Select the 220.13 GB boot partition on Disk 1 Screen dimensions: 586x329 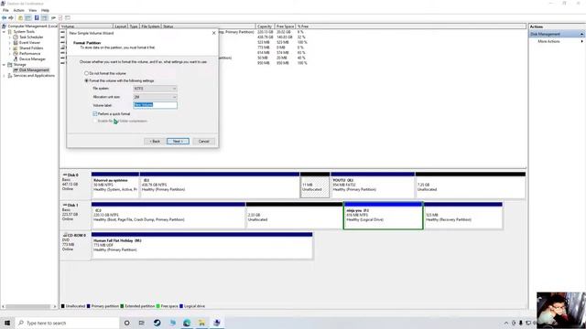(168, 216)
